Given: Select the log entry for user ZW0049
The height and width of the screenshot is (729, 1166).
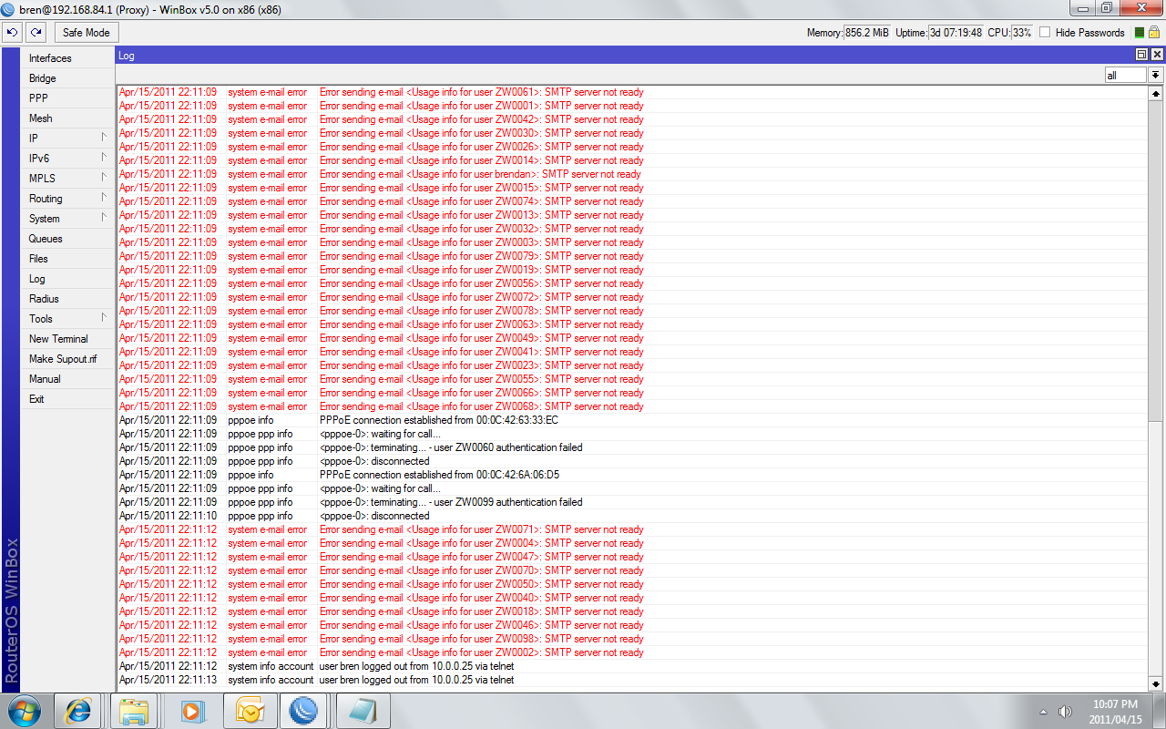Looking at the screenshot, I should (x=632, y=338).
